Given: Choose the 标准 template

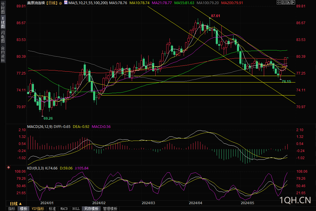Looking at the screenshot, I should (x=52, y=209).
